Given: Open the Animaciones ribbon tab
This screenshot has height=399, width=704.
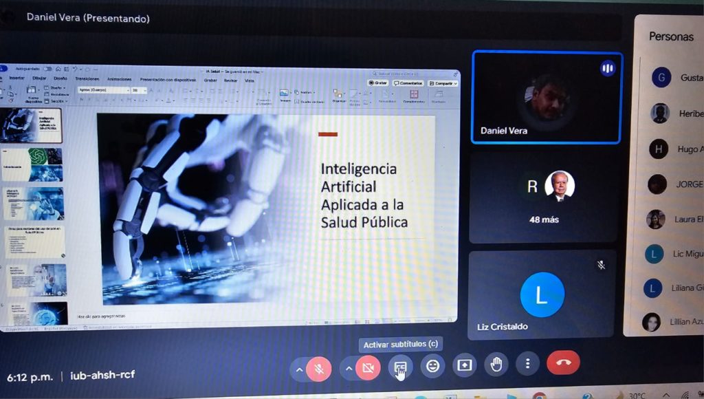Looking at the screenshot, I should pos(119,79).
